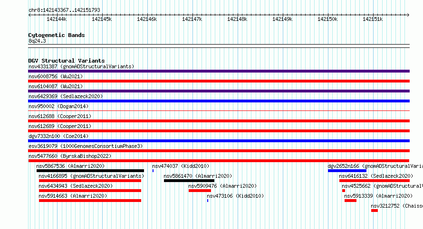Open nsv5914663 (Almarri2020) label
The width and height of the screenshot is (423, 229).
(73, 196)
